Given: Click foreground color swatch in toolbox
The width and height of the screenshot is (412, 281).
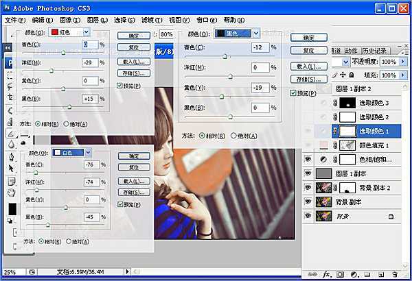Looking at the screenshot, I should click(12, 209).
